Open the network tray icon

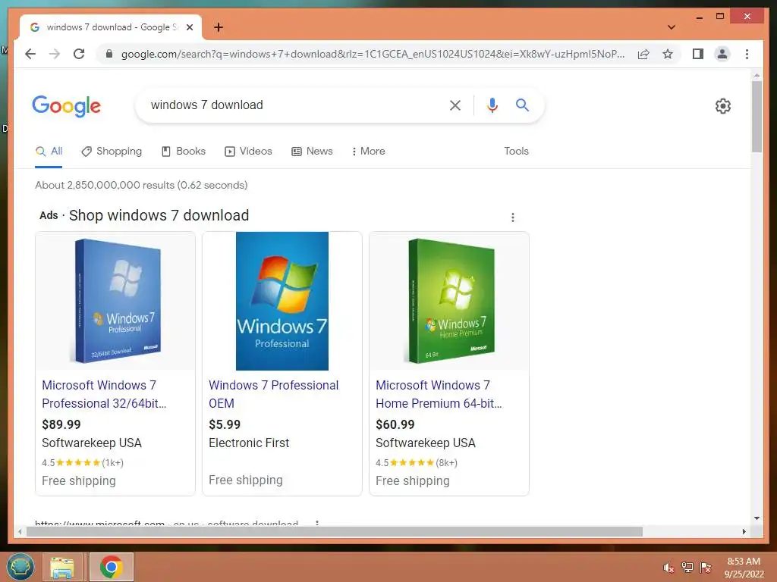point(687,568)
